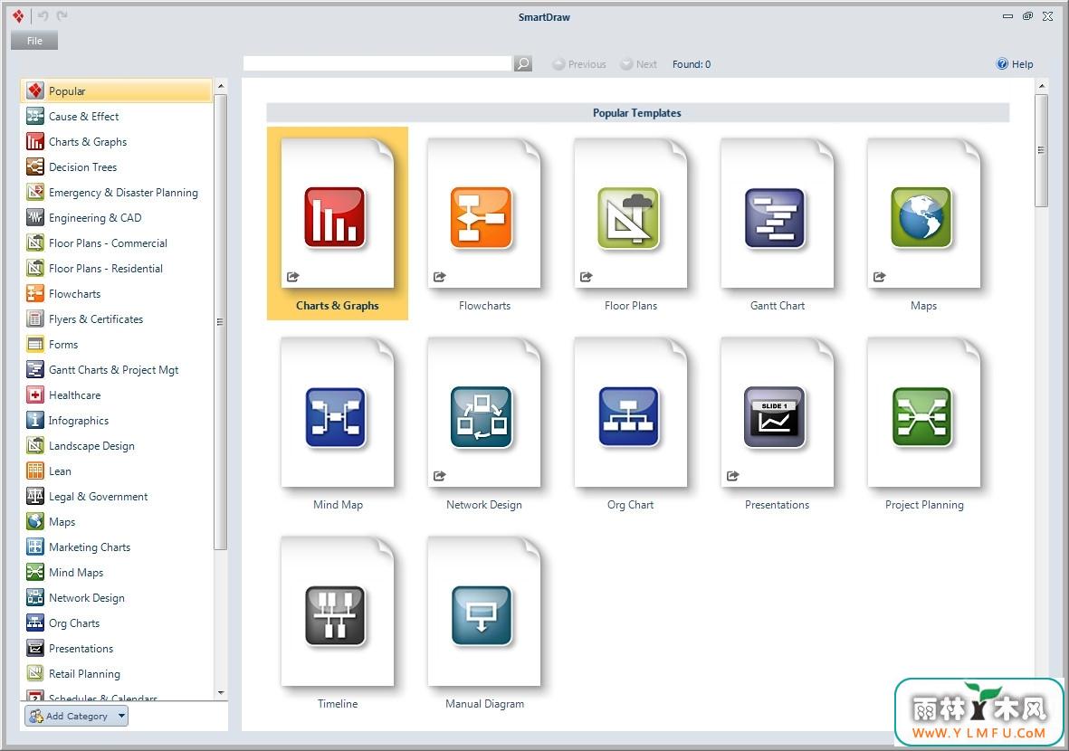The image size is (1069, 751).
Task: Select Gantt Charts & Project Mgt category
Action: [x=117, y=369]
